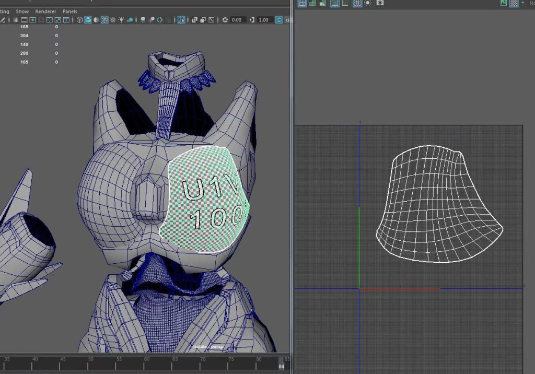Toggle motion blur icon
Viewport: 535px width, 374px height.
tap(152, 20)
